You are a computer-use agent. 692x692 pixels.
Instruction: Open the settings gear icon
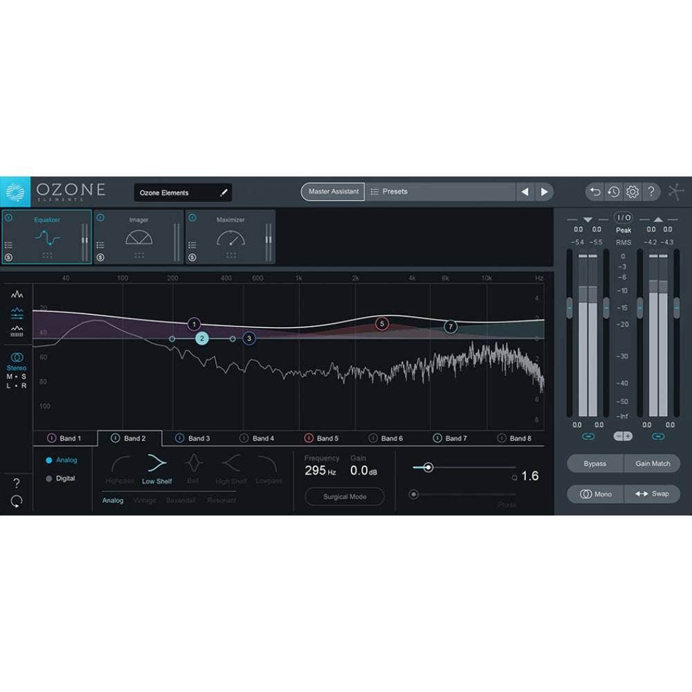[x=632, y=192]
